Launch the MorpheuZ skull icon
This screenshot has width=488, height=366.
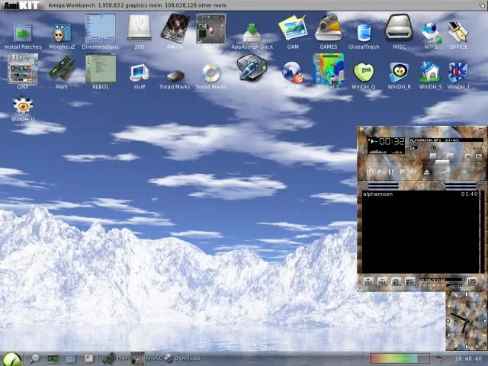tap(62, 34)
